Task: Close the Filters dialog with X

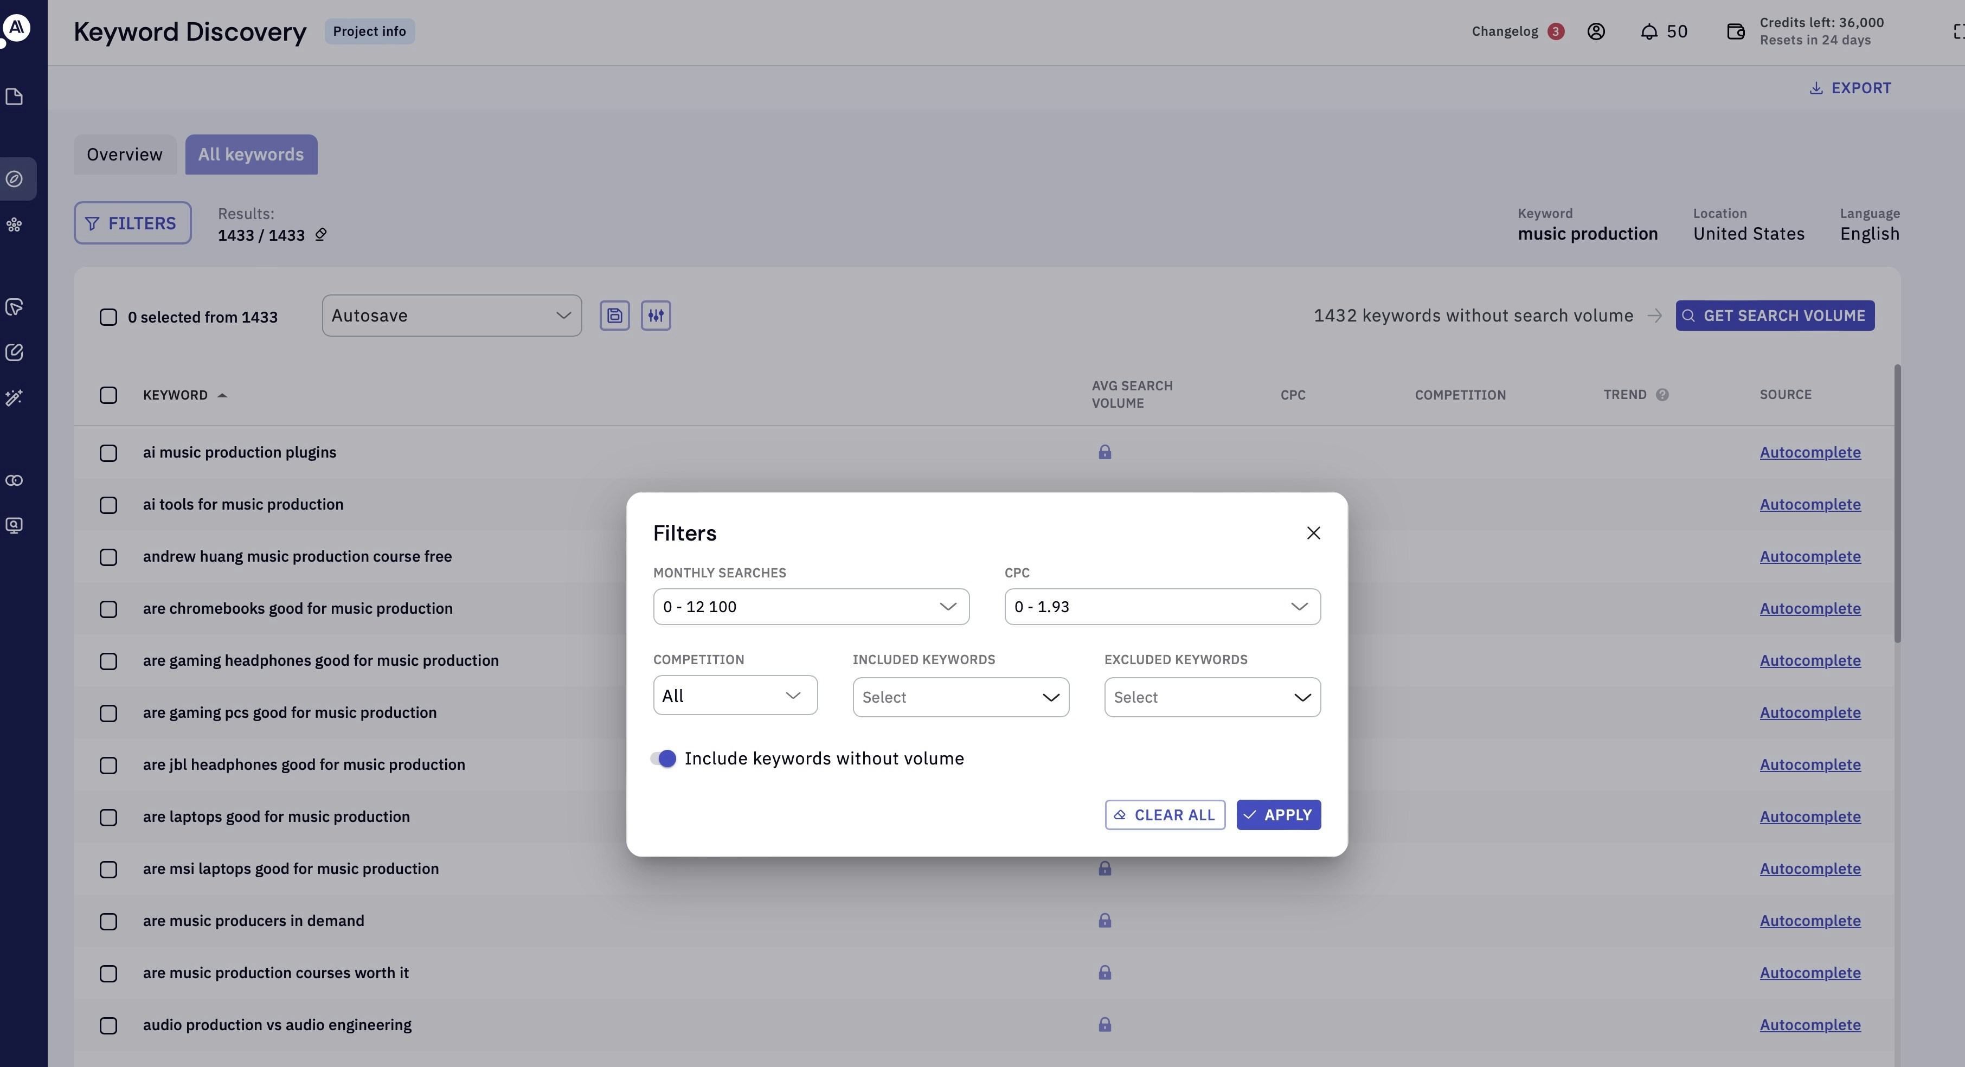Action: tap(1313, 533)
